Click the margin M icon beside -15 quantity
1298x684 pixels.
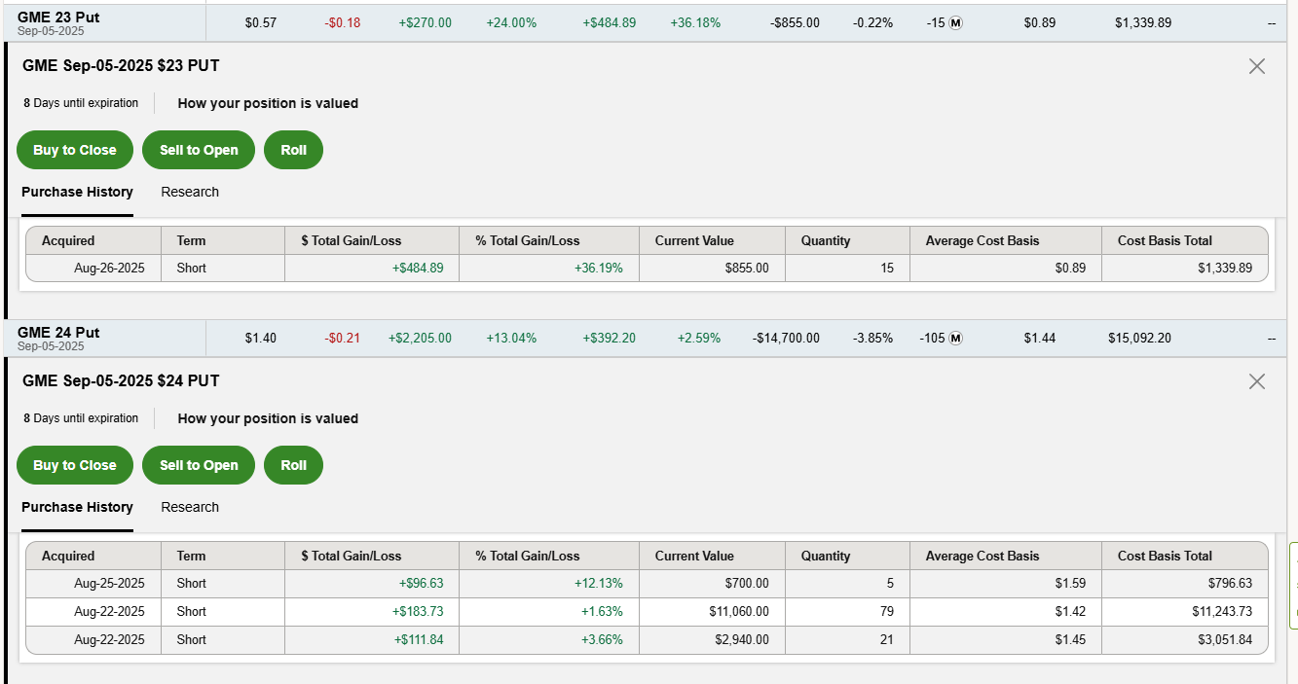point(955,22)
